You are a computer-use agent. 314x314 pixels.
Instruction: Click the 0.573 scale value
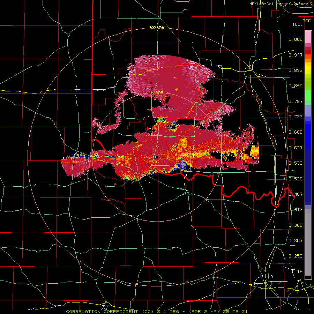coord(296,163)
